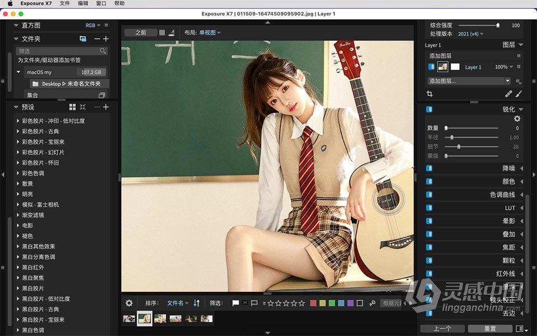
Task: Select the crop tool icon
Action: 430,94
